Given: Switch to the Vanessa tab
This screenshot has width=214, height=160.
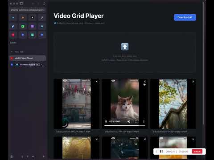Looking at the screenshot, I should 28,65.
